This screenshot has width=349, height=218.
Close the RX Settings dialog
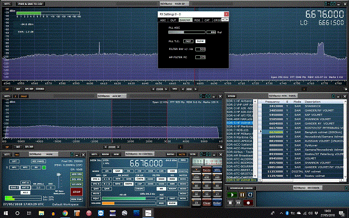226,14
